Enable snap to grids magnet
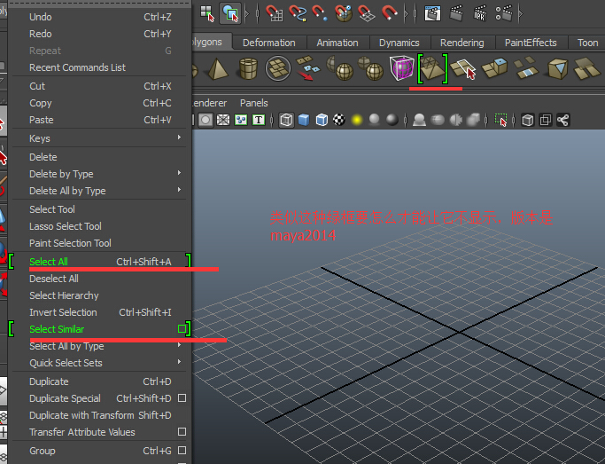Screen dimensions: 605x464 click(274, 13)
